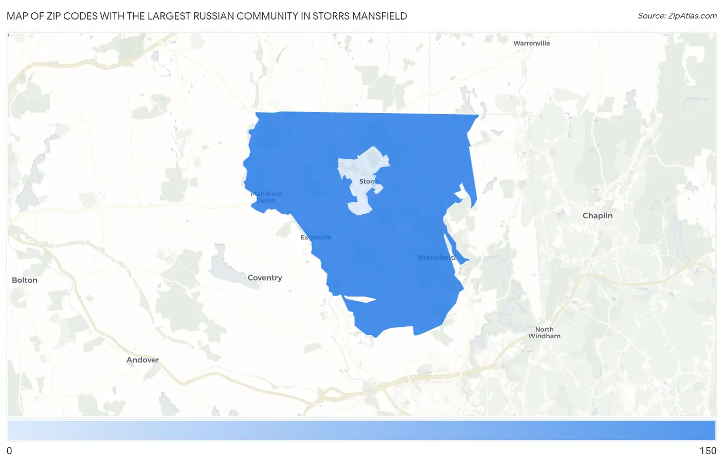This screenshot has width=723, height=462.
Task: Click the blue gradient legend bar
Action: click(361, 431)
